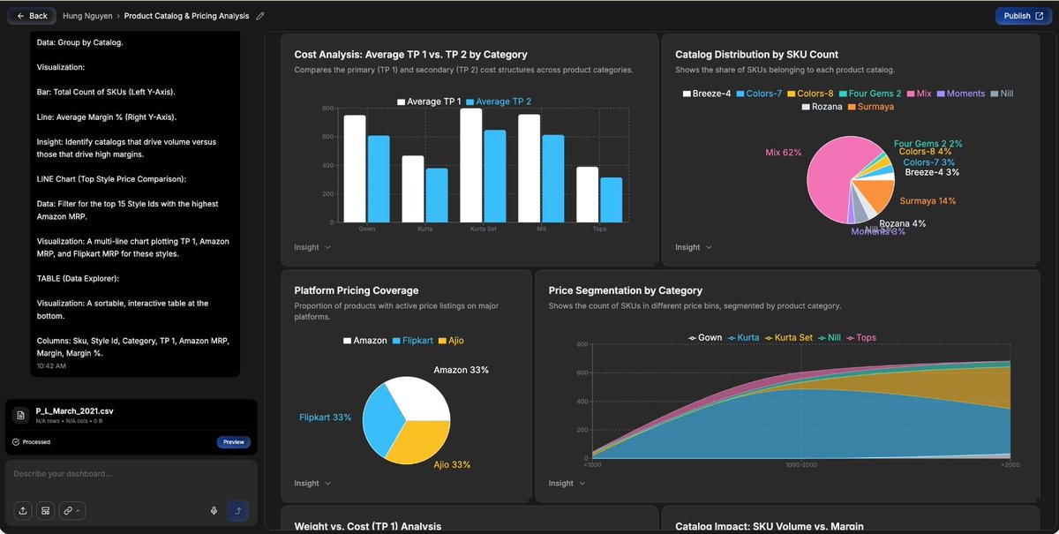The height and width of the screenshot is (534, 1059).
Task: Toggle Mix legend entry in catalog pie
Action: 919,94
